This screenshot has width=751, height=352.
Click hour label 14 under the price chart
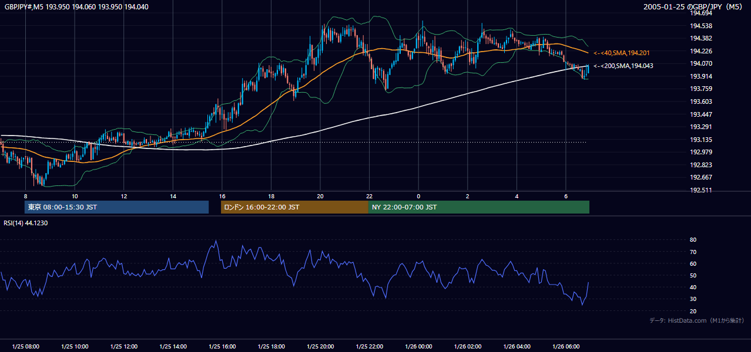[x=173, y=196]
